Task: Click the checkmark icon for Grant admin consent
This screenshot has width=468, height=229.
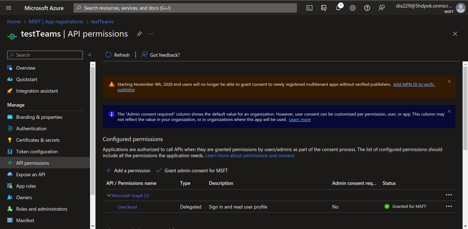Action: coord(159,170)
